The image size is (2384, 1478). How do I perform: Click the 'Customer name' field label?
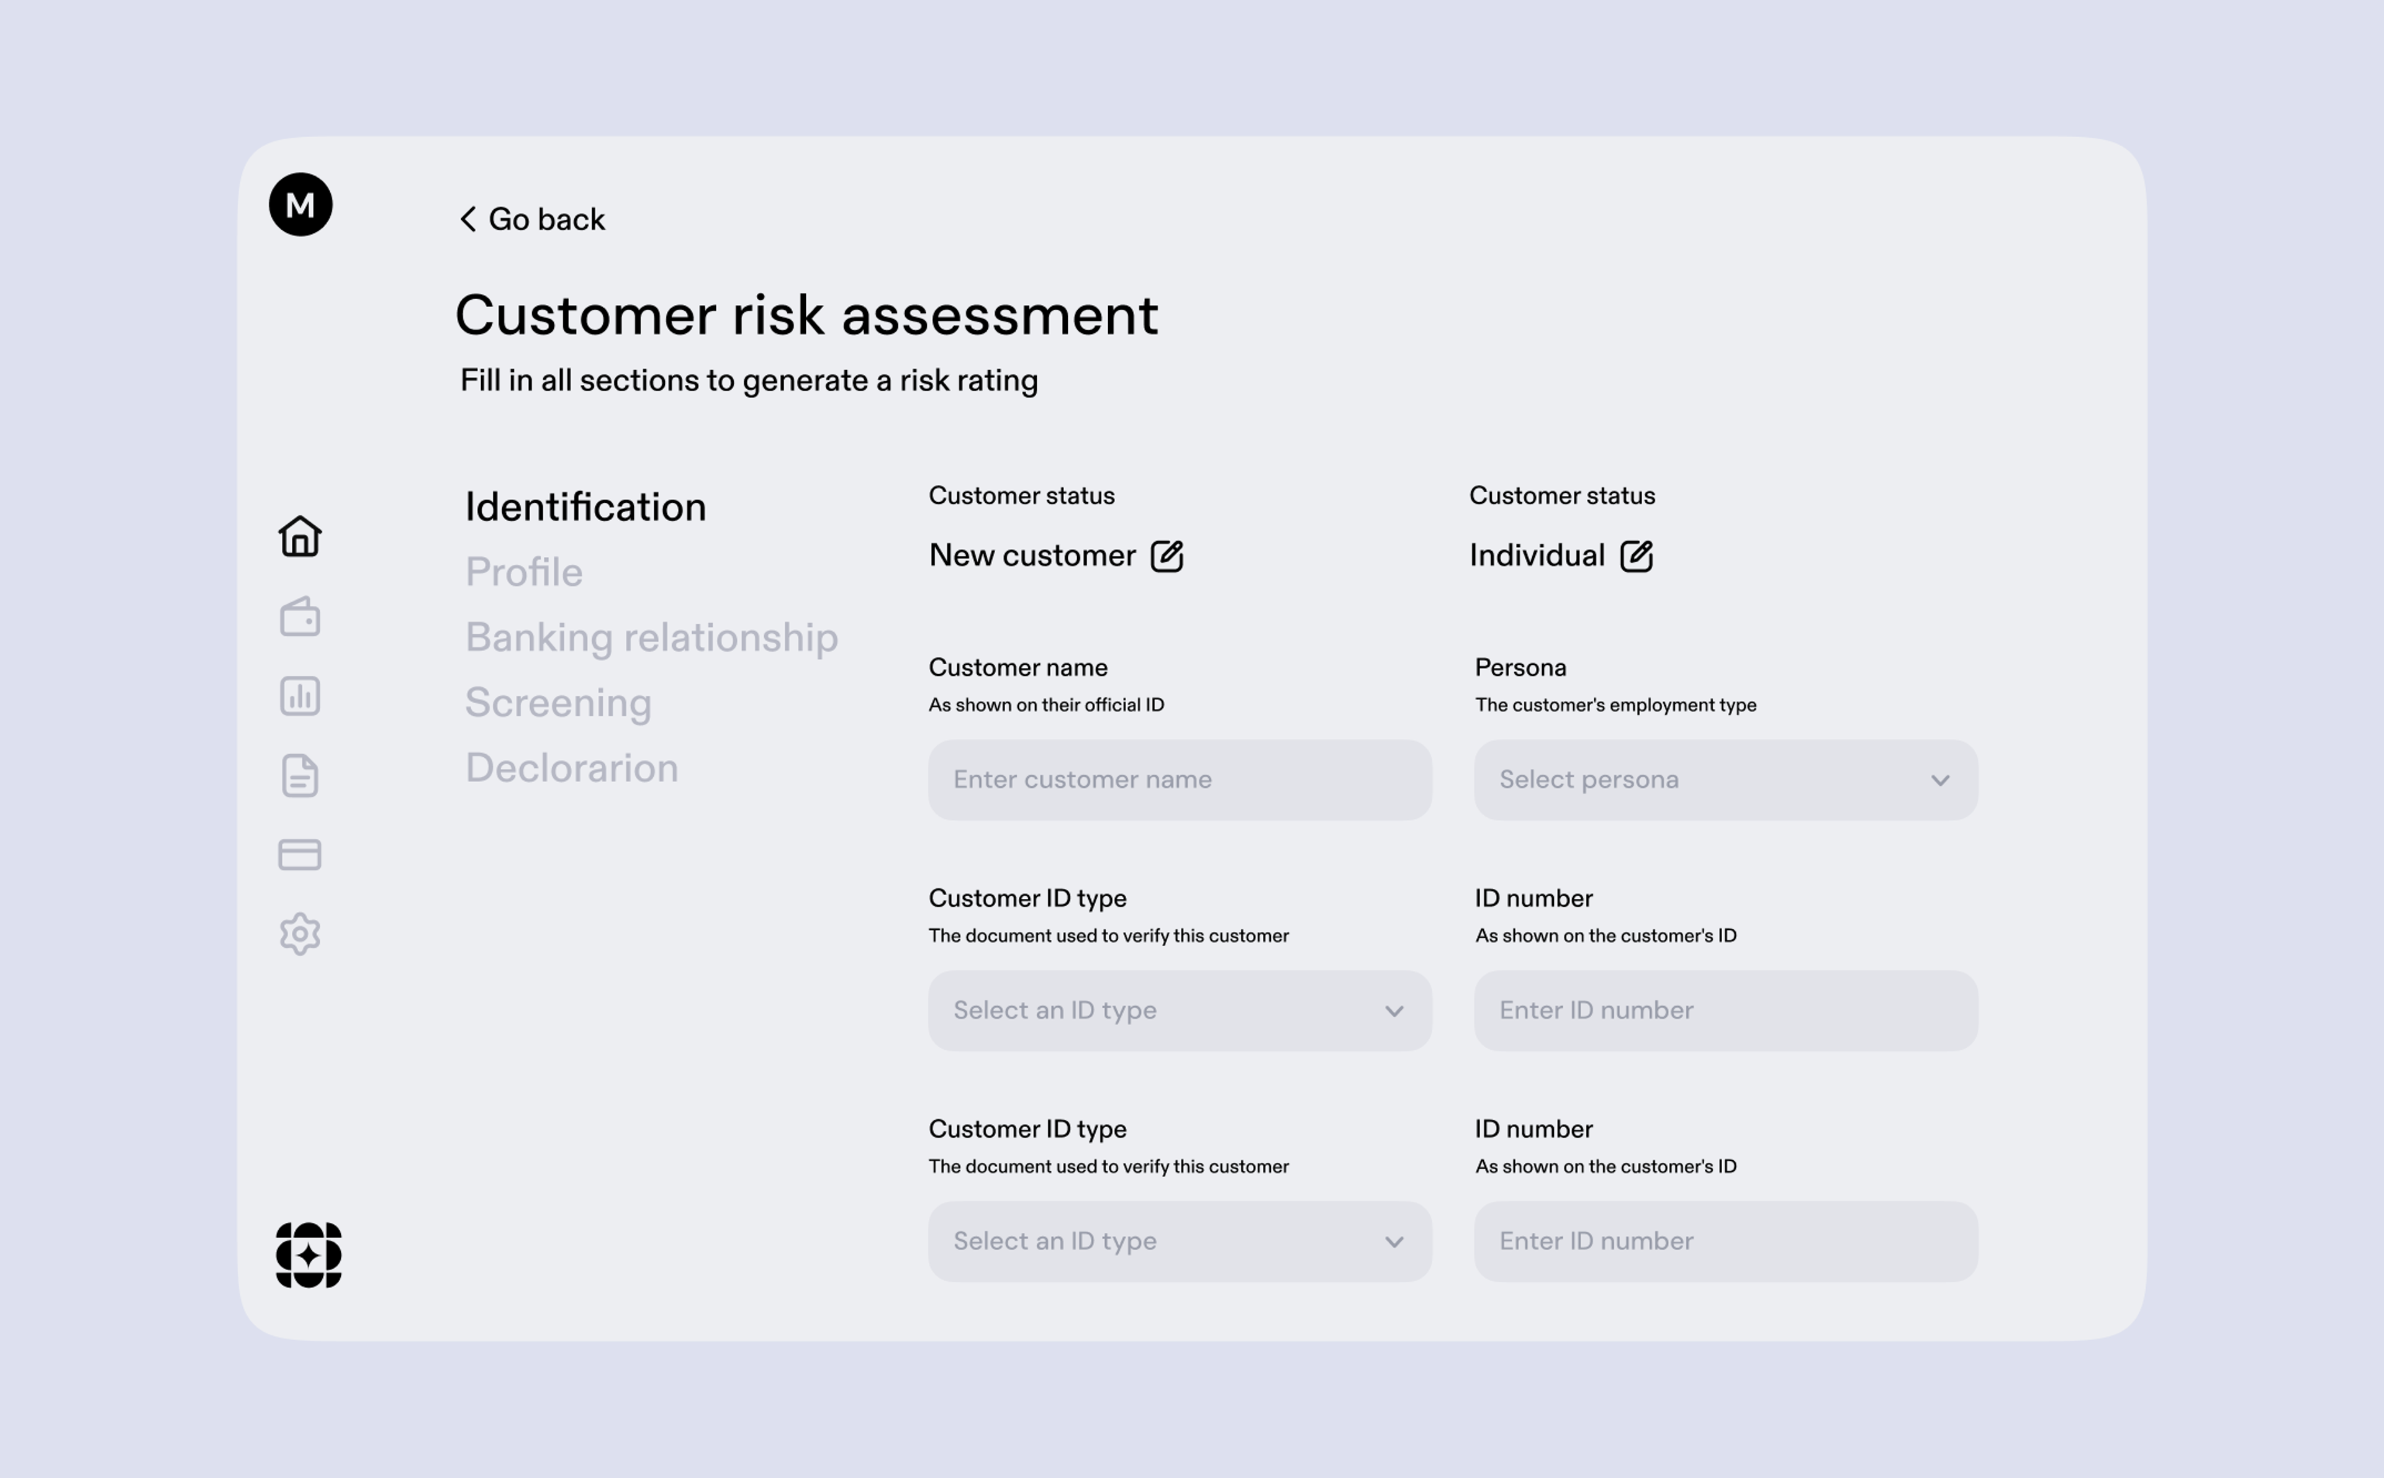coord(1018,668)
